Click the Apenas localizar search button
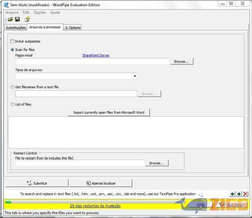The image size is (252, 218). point(101,183)
